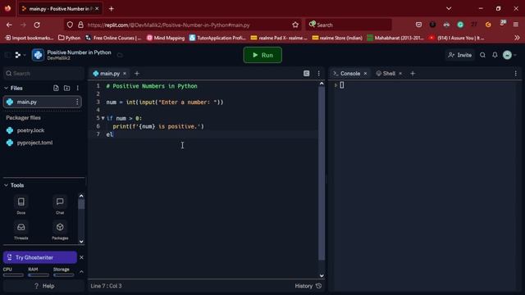Click Try Ghostwriter button
525x295 pixels.
40,257
